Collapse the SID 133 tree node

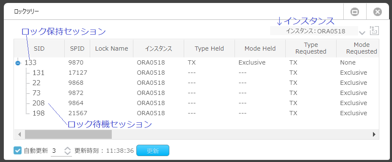click(17, 63)
